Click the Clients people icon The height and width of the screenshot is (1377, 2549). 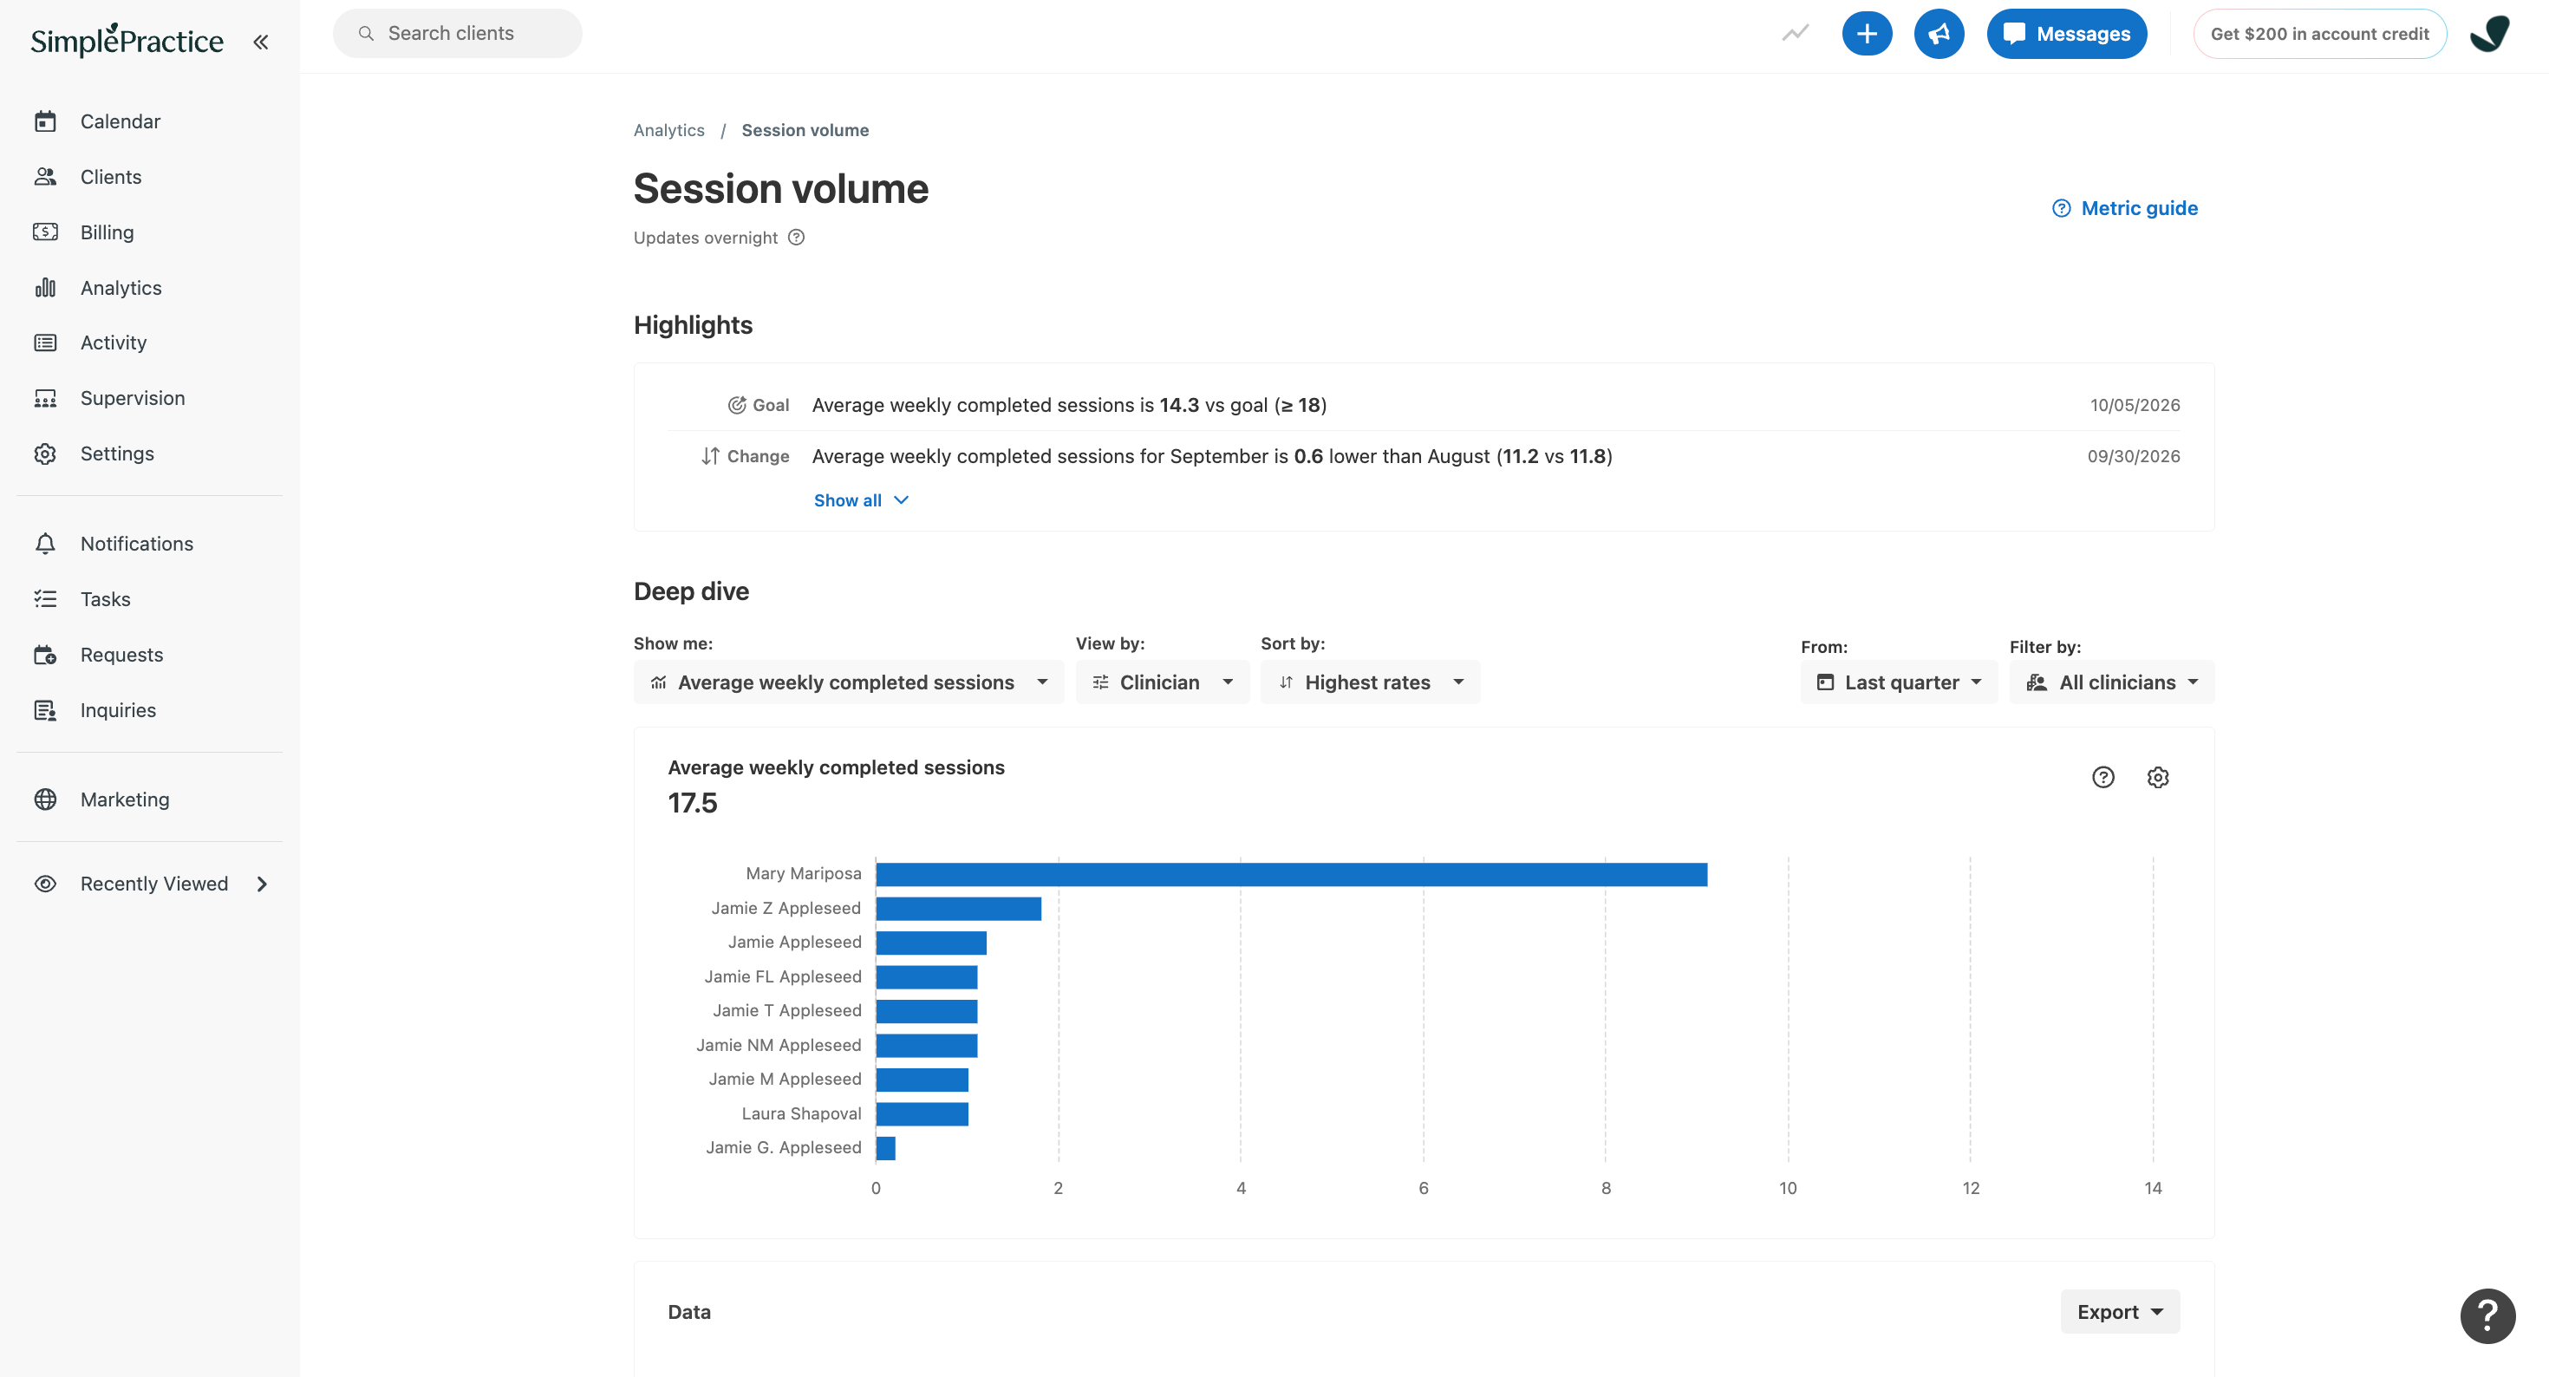(45, 176)
